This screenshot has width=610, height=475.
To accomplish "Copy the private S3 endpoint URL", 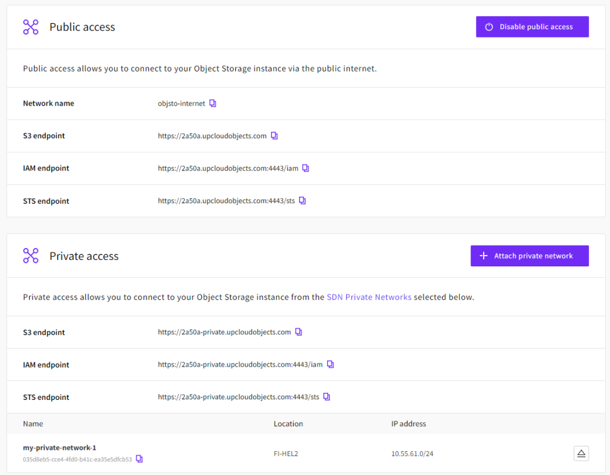I will click(298, 332).
